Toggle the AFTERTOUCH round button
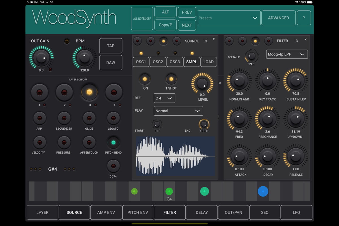 89,142
